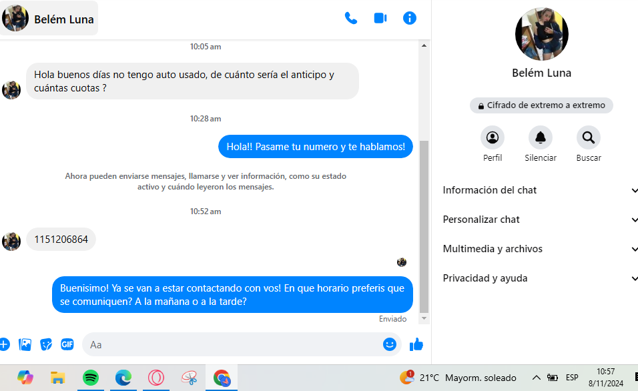The height and width of the screenshot is (391, 638).
Task: Switch to Spotify in the taskbar
Action: pos(90,378)
